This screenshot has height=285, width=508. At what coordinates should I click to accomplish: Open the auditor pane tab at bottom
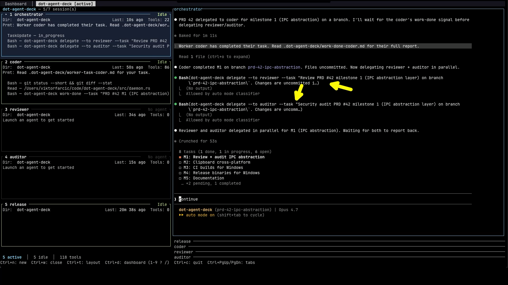[182, 257]
